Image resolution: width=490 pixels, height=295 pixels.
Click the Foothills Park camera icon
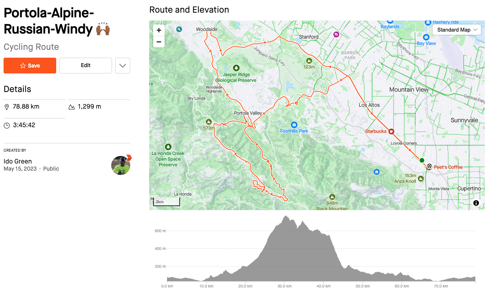coord(294,125)
